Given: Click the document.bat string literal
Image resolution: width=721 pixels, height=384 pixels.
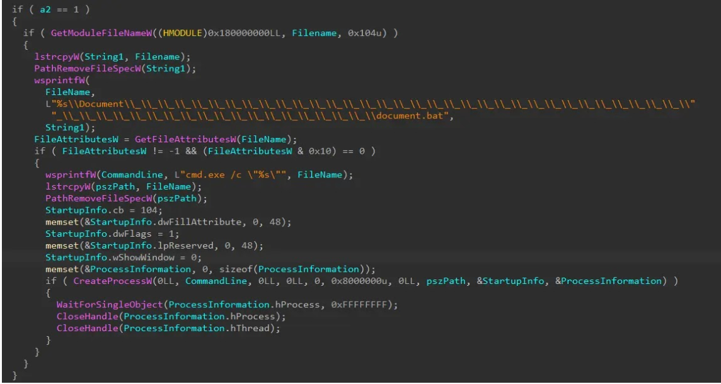Looking at the screenshot, I should click(422, 116).
